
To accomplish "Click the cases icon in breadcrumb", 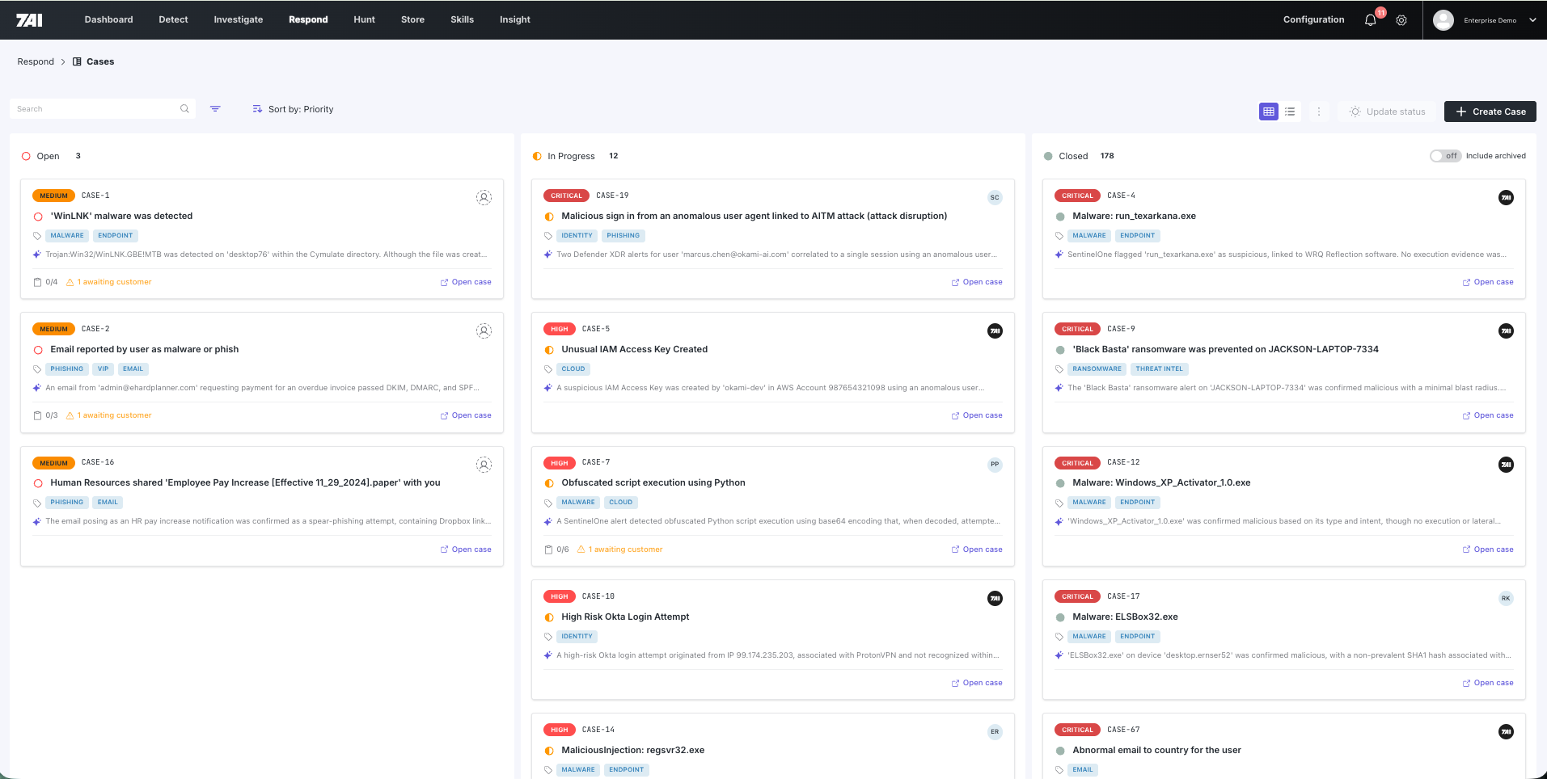I will click(x=77, y=61).
